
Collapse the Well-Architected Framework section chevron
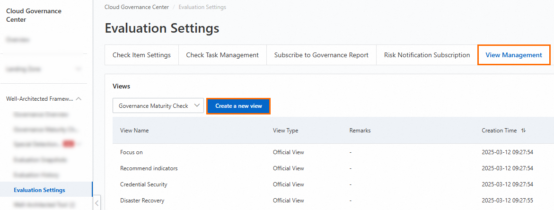pyautogui.click(x=79, y=99)
